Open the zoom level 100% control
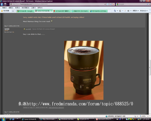151x121 pixels. point(144,116)
